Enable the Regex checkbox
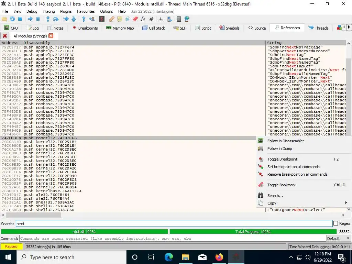Screen dimensions: 352x264 (335, 223)
